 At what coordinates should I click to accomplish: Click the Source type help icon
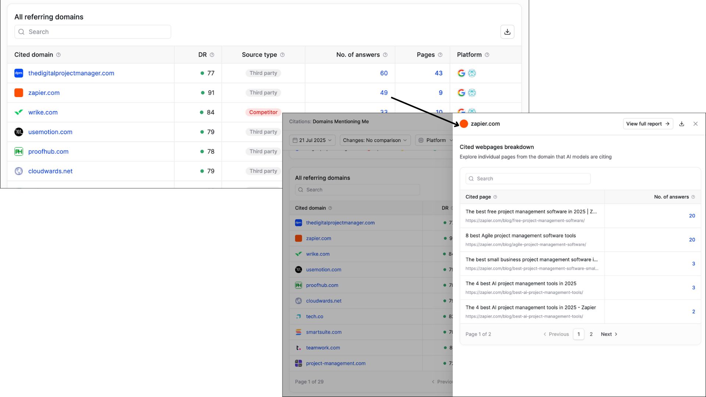(x=282, y=55)
